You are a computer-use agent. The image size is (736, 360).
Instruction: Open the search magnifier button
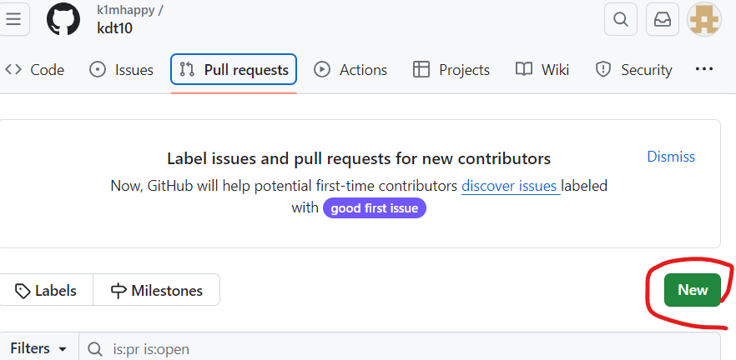point(621,19)
